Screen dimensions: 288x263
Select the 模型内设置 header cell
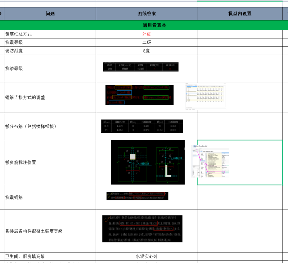click(x=240, y=14)
